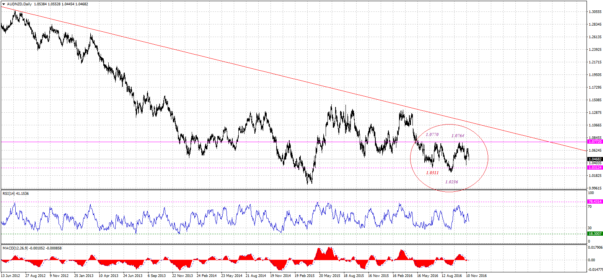The image size is (603, 280).
Task: Click the 16 Nov 2015 date label
Action: click(378, 276)
